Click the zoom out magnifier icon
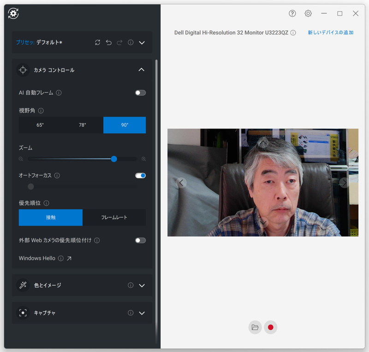The height and width of the screenshot is (352, 369). click(21, 159)
